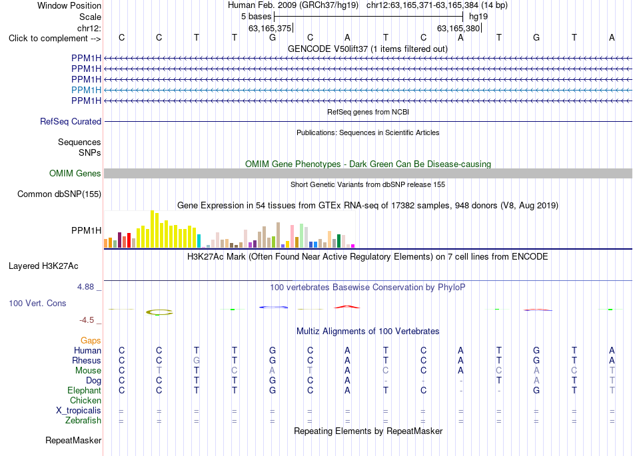The height and width of the screenshot is (456, 633).
Task: Click '100 vertebrates Basewise Conservation by PhyloP' title
Action: point(368,287)
